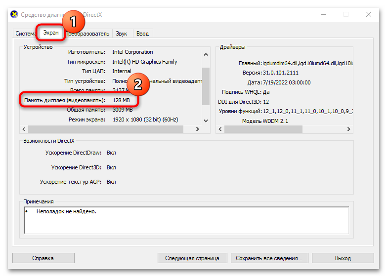The width and height of the screenshot is (387, 277).
Task: Open the Ввод tab
Action: 142,34
